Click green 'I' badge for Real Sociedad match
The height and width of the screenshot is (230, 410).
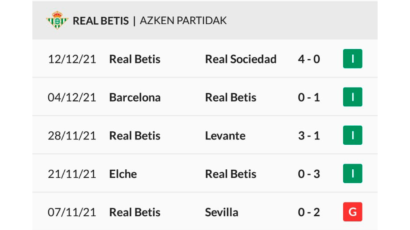(353, 59)
